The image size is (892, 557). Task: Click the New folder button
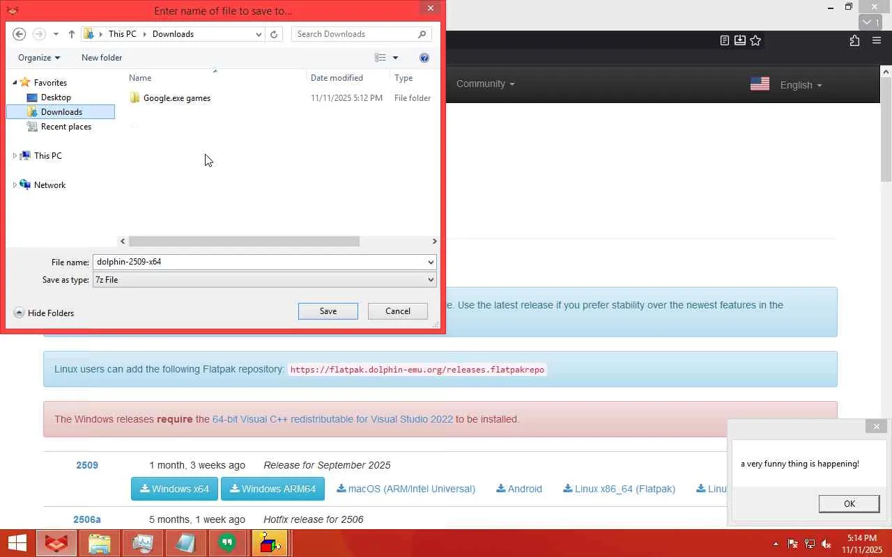[102, 58]
